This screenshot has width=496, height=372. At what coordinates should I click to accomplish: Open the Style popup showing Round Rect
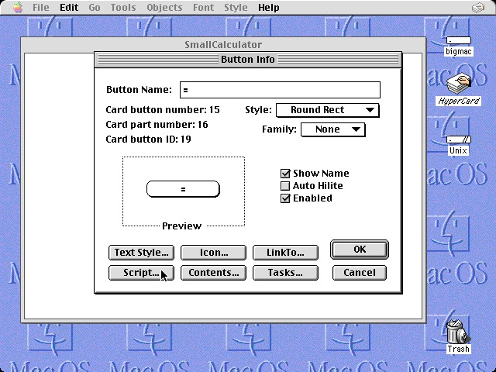327,110
